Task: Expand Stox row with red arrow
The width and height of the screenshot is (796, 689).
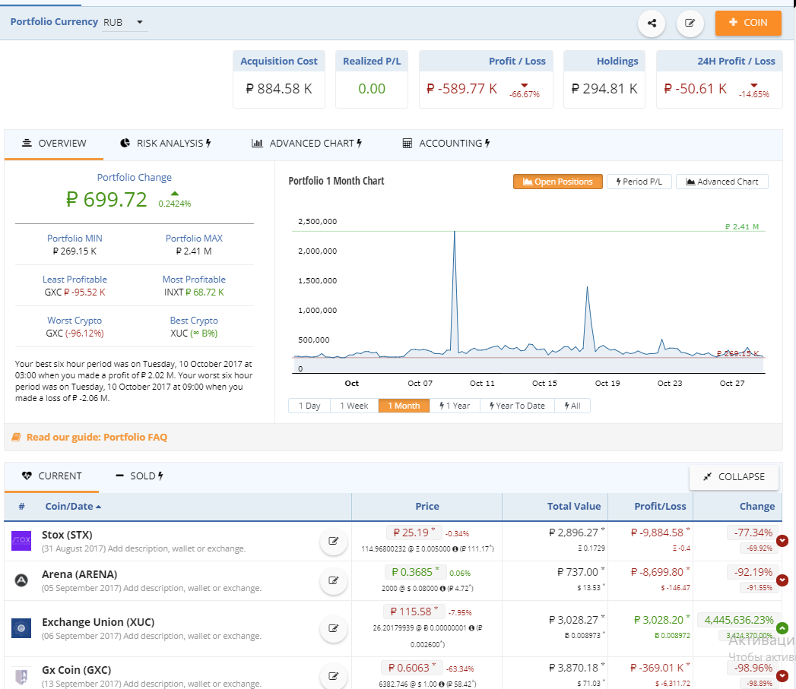Action: (782, 541)
